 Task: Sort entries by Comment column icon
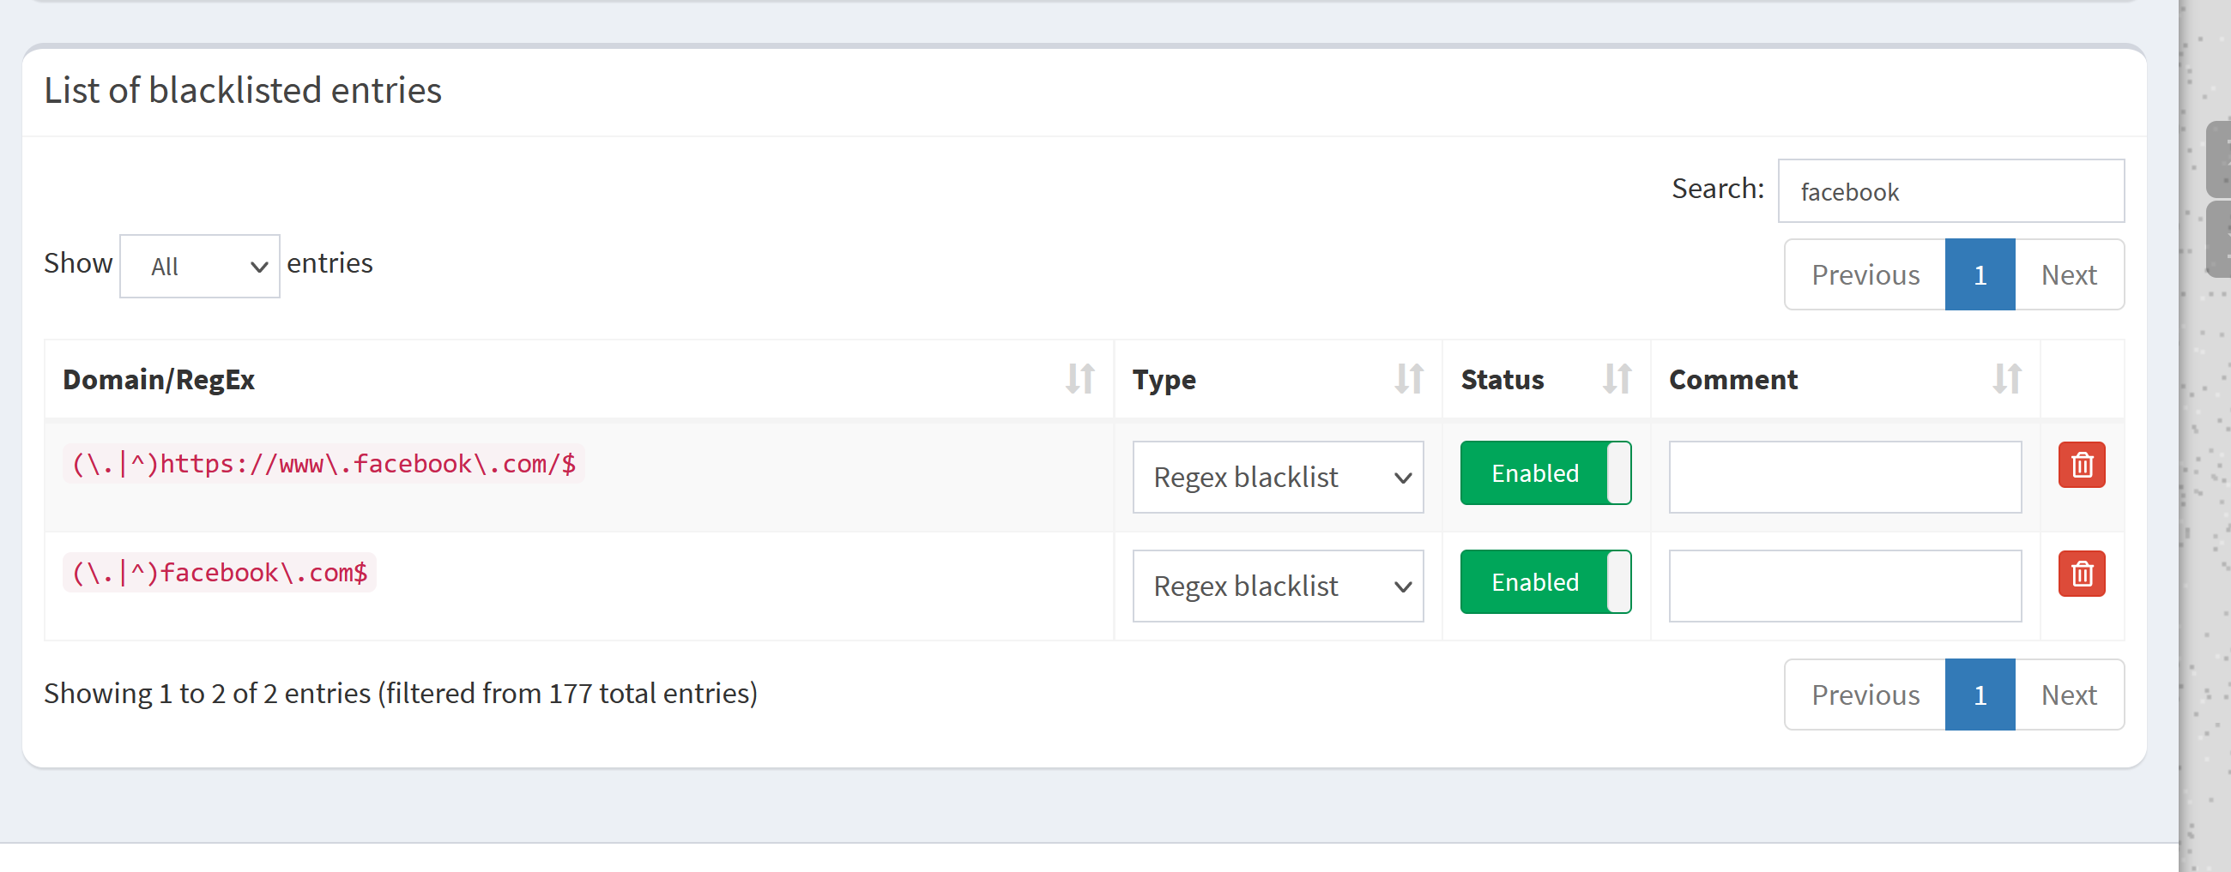[2007, 379]
